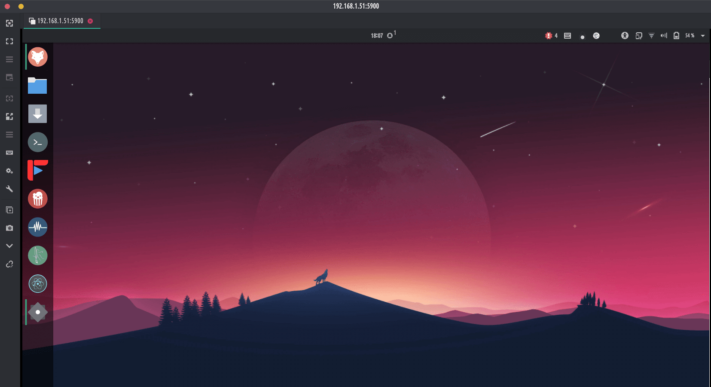Launch the popcorn bucket app in the remote dock
This screenshot has height=387, width=711.
coord(38,199)
